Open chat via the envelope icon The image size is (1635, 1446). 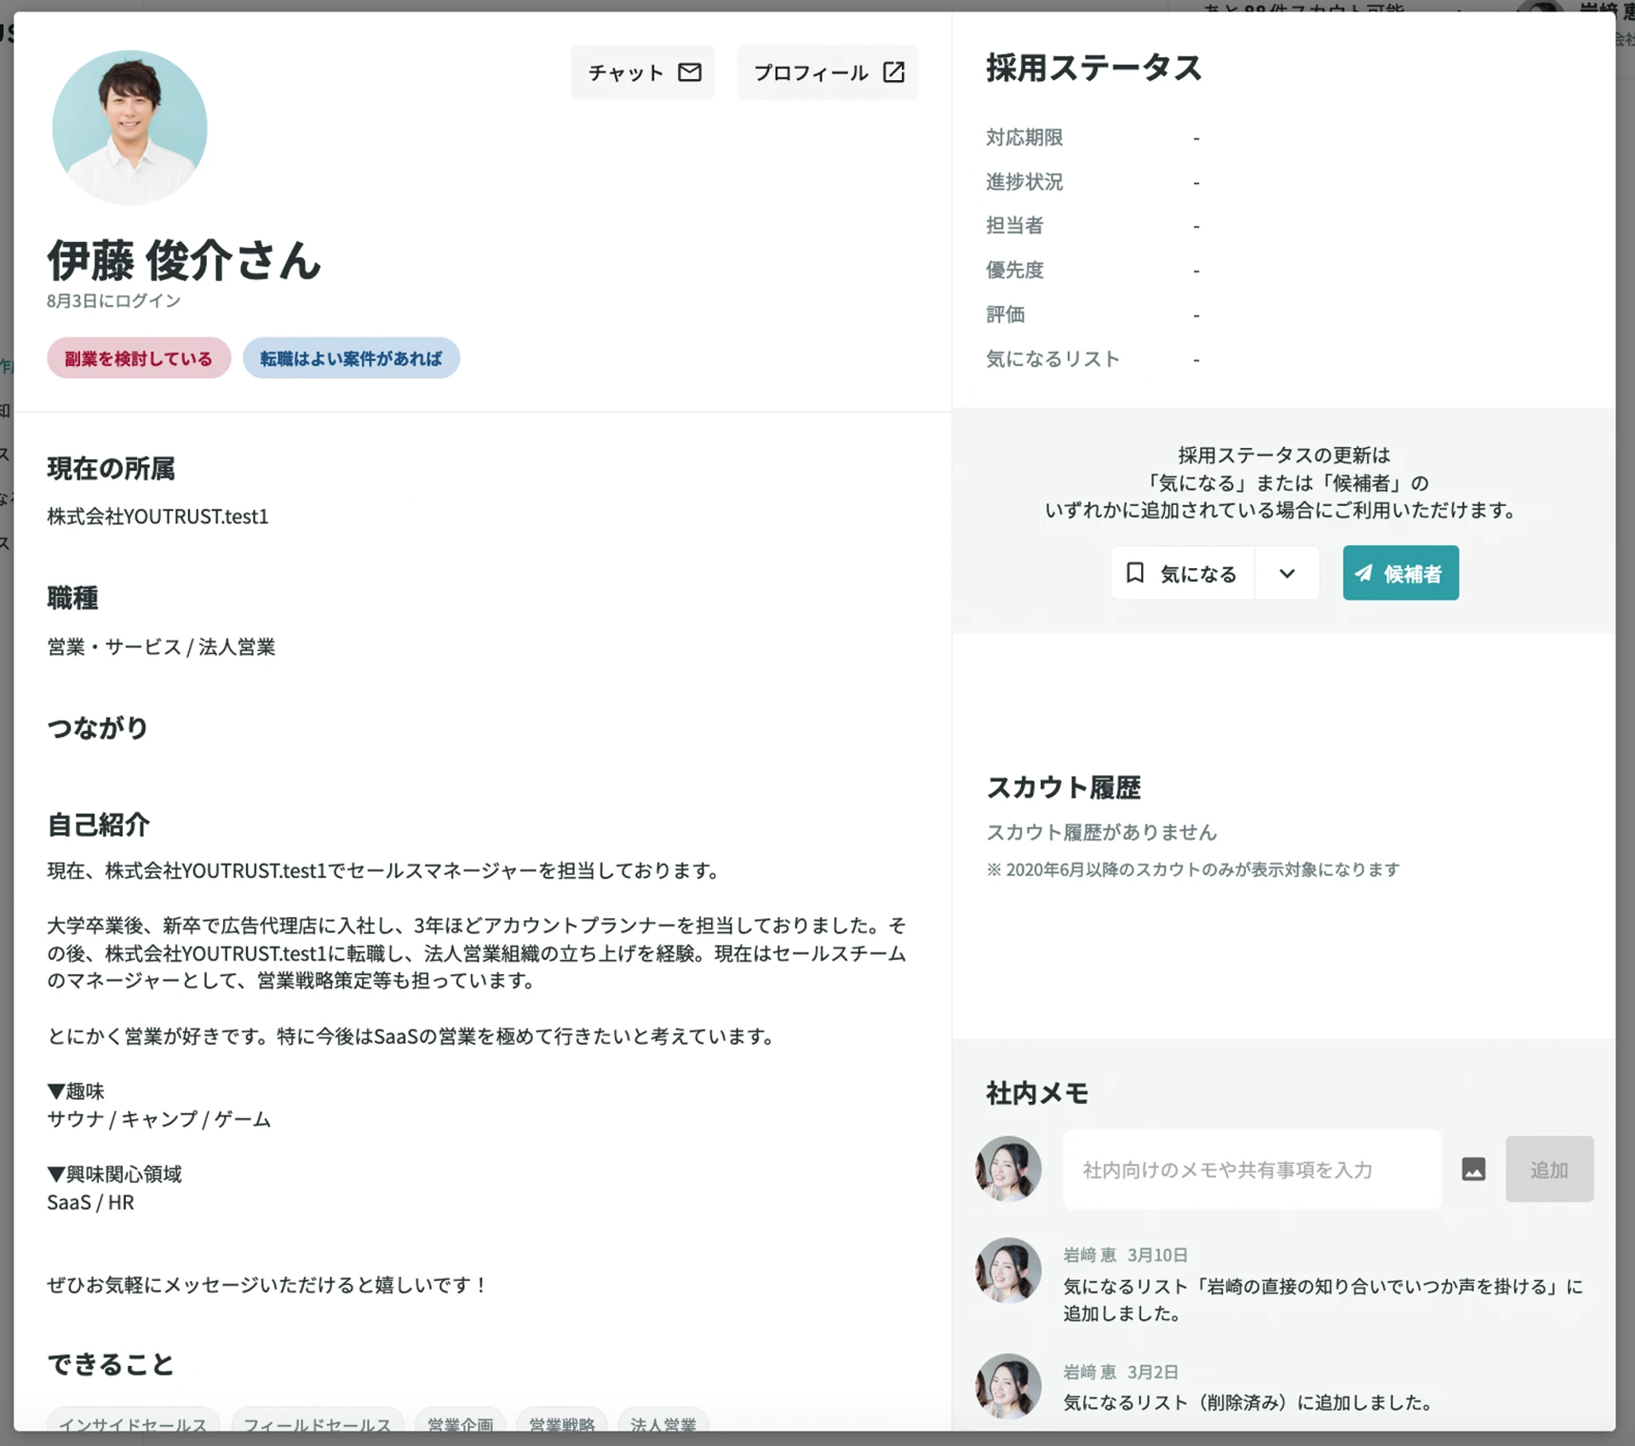click(x=689, y=72)
